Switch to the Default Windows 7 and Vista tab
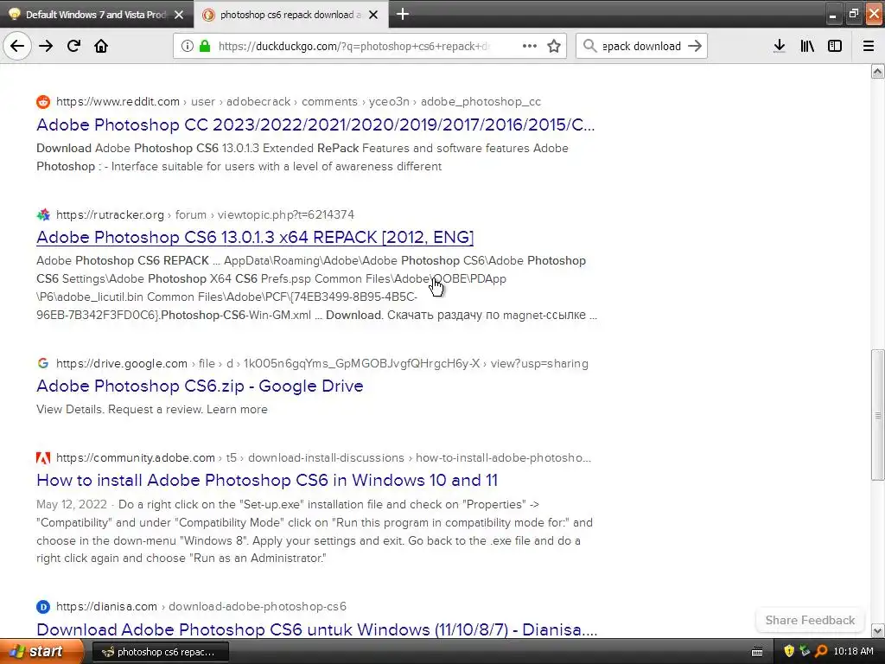The height and width of the screenshot is (664, 885). tap(97, 15)
